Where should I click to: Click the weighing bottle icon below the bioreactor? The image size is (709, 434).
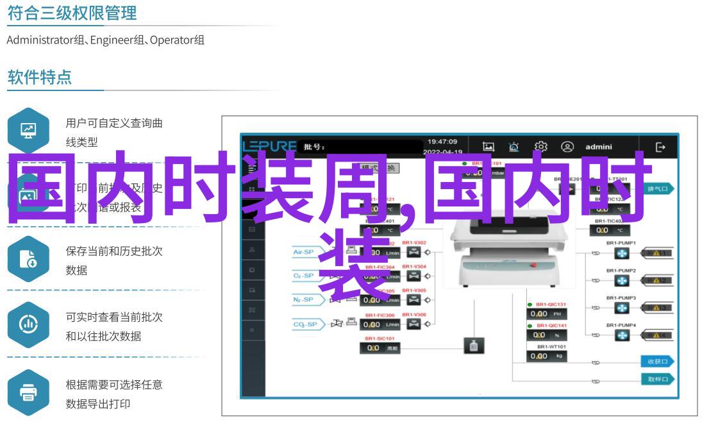[474, 346]
